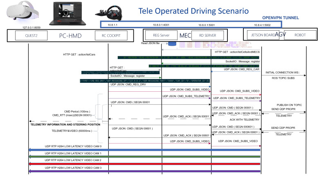Click the blue JSON database cylinder

(x=172, y=44)
